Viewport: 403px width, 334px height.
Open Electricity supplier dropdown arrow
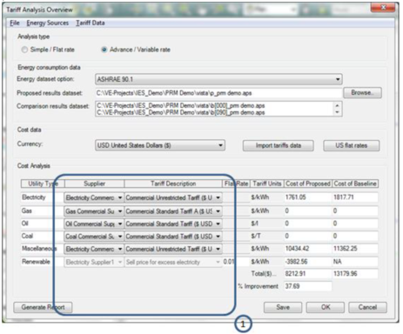coord(120,197)
